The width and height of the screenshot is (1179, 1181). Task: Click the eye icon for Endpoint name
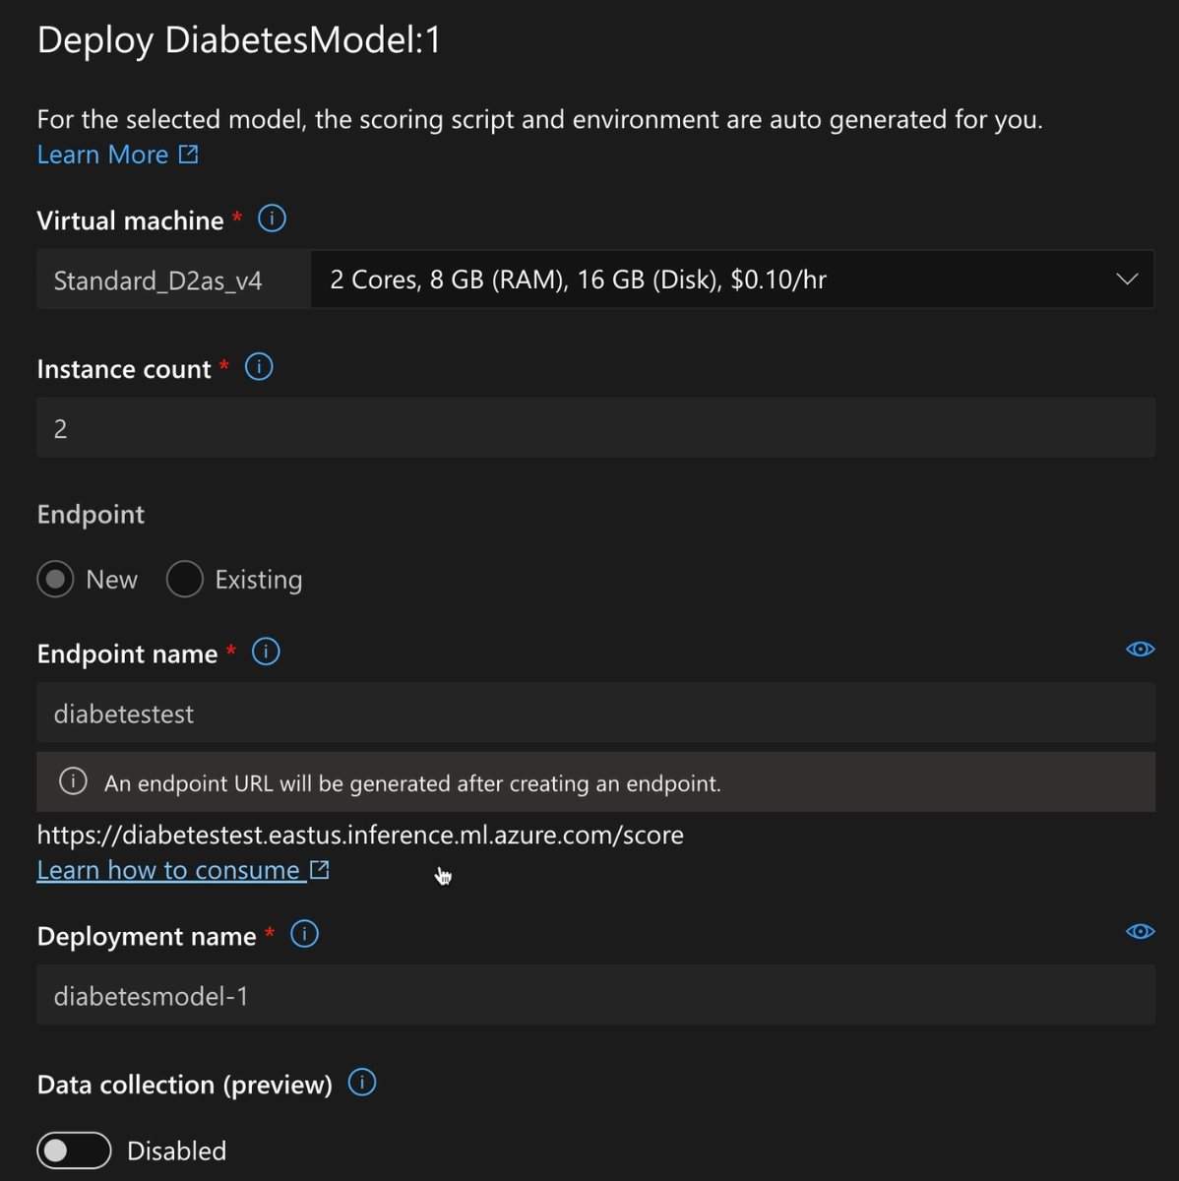[1140, 650]
